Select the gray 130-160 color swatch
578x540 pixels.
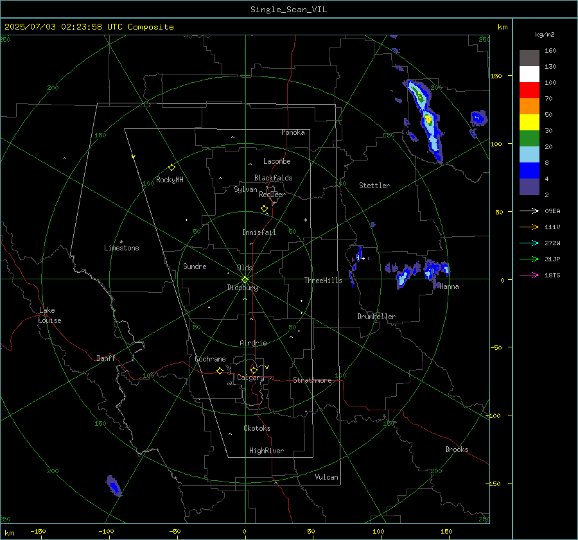(529, 58)
